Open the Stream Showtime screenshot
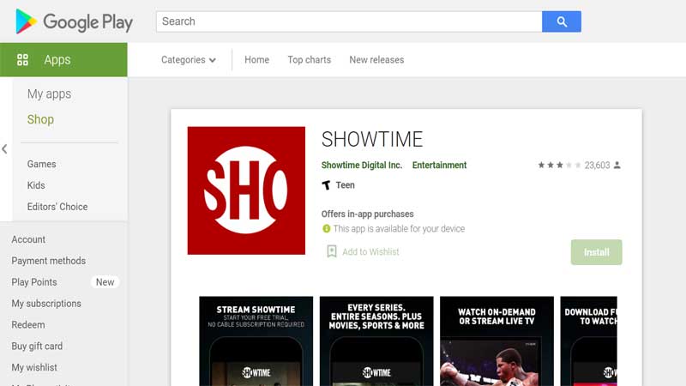 (x=256, y=341)
